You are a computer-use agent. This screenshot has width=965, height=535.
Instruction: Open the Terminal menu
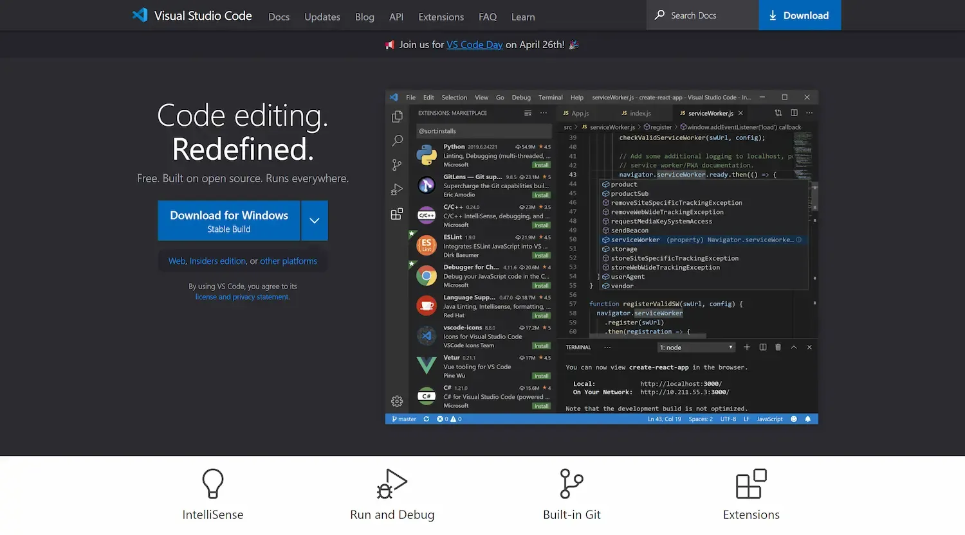pyautogui.click(x=550, y=97)
